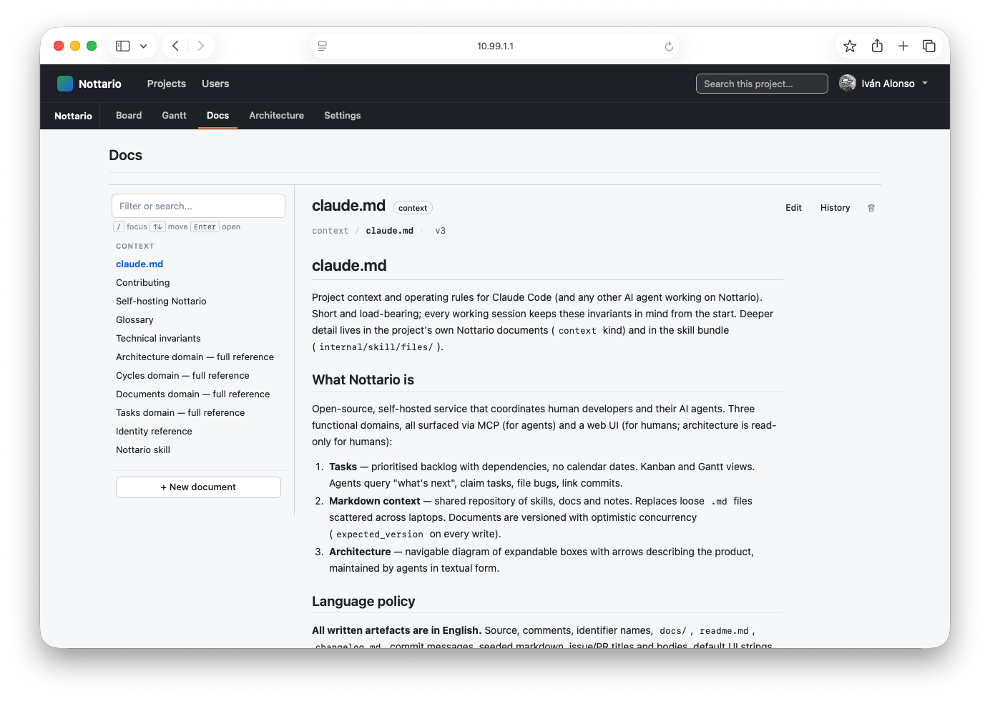Delete document with the trash icon
This screenshot has width=990, height=701.
tap(871, 208)
